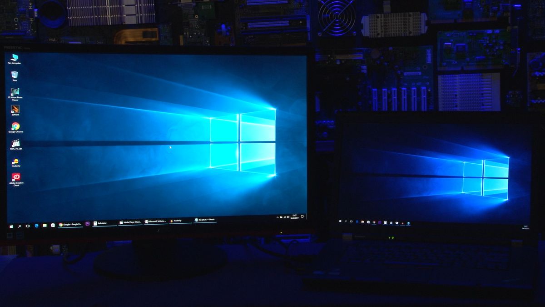The height and width of the screenshot is (307, 545).
Task: Open Task View on the right monitor taskbar
Action: [x=351, y=221]
